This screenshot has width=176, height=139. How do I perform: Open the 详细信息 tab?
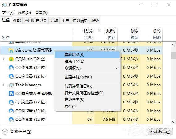(80, 21)
